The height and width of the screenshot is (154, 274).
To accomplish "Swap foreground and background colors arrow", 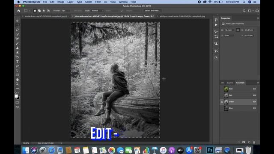I will point(18,92).
